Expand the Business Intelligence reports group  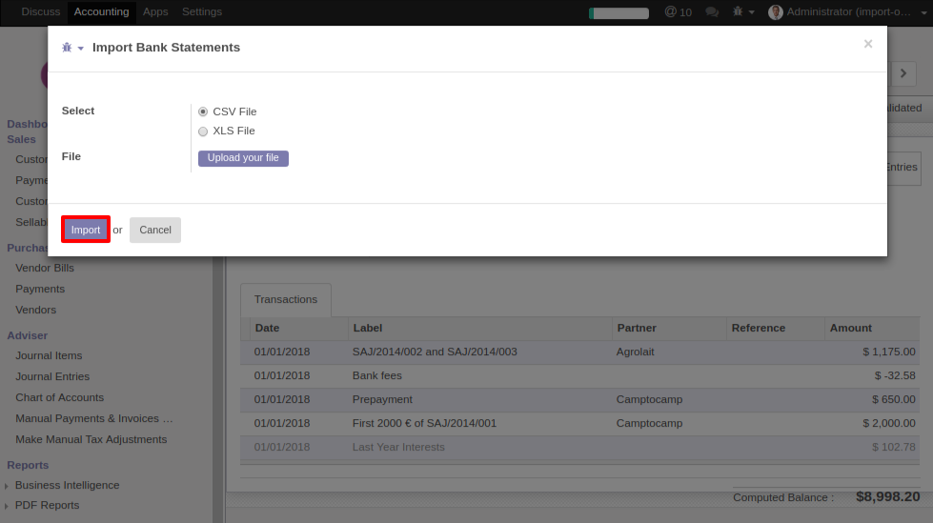click(8, 486)
